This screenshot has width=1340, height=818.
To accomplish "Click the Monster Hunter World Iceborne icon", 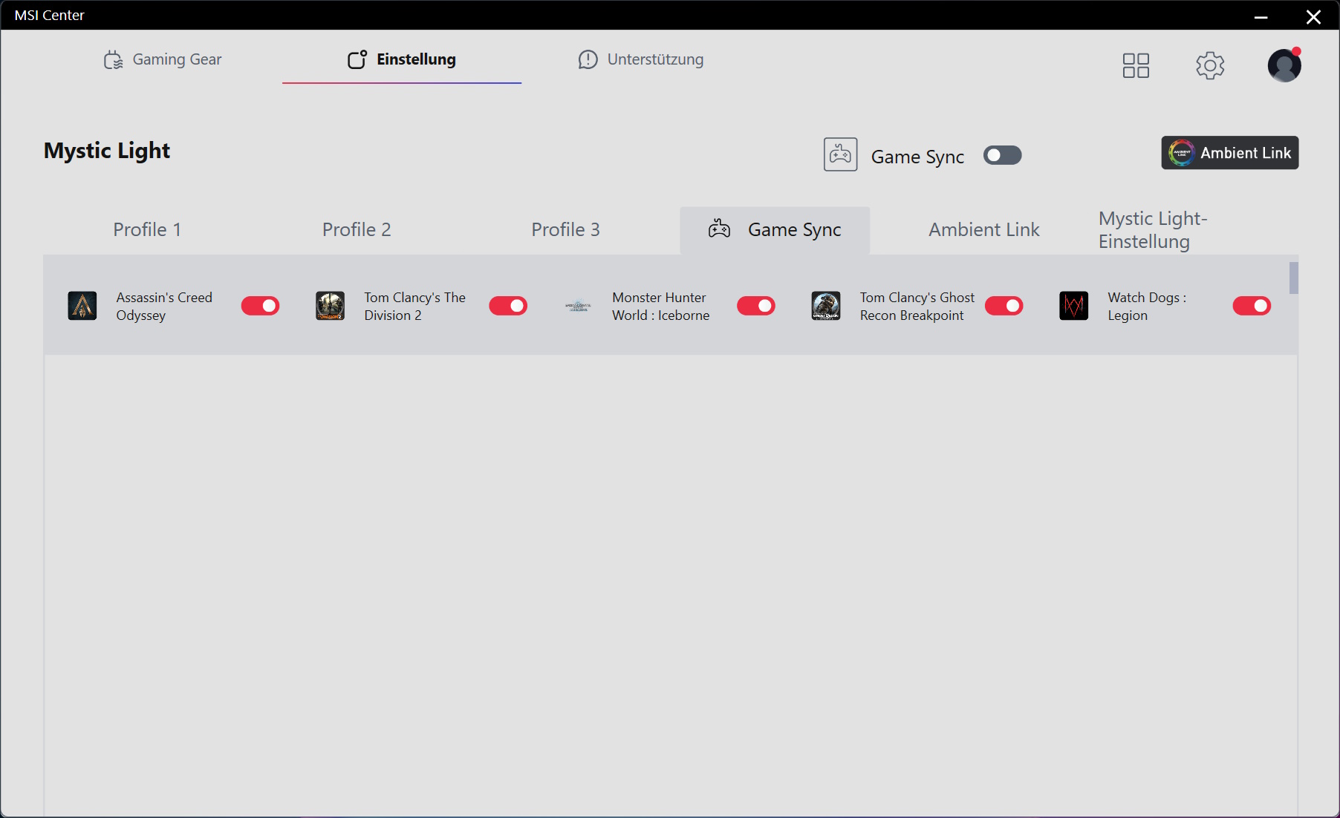I will point(578,306).
